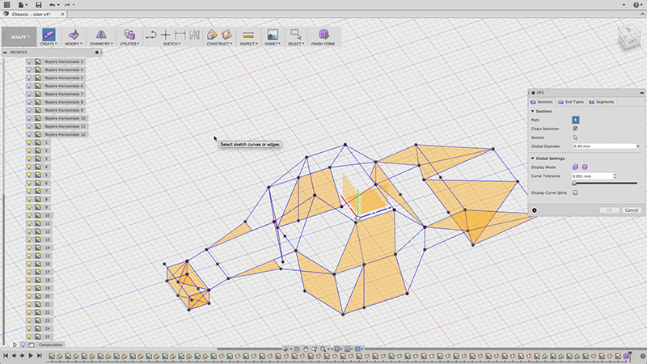
Task: Click the Insert image icon
Action: (x=273, y=34)
